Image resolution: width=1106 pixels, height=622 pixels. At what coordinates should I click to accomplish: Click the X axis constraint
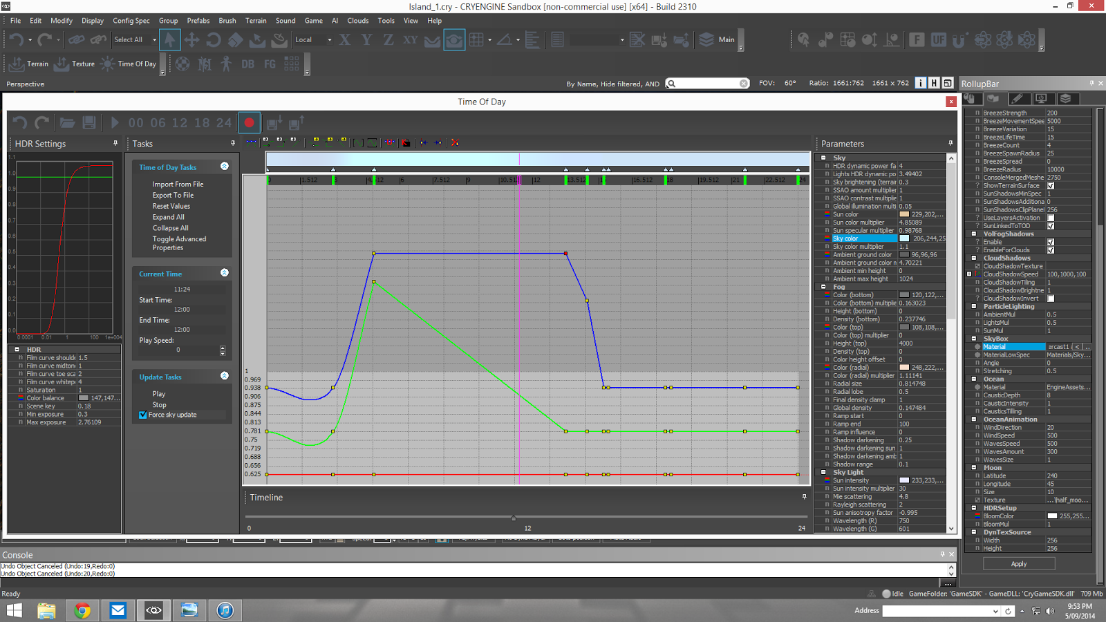pos(344,39)
